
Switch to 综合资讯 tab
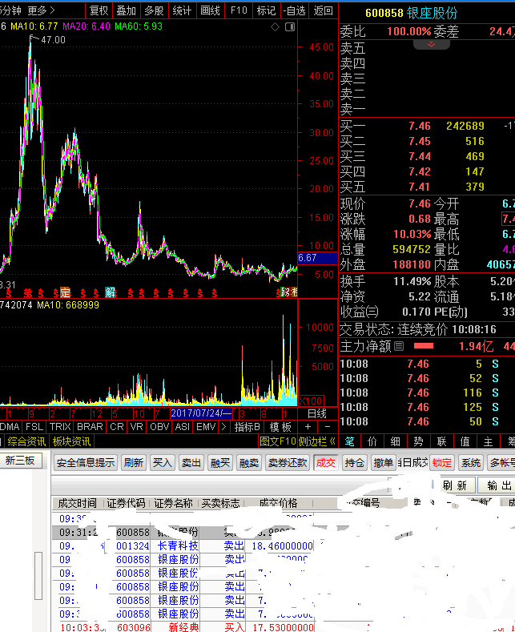point(26,441)
